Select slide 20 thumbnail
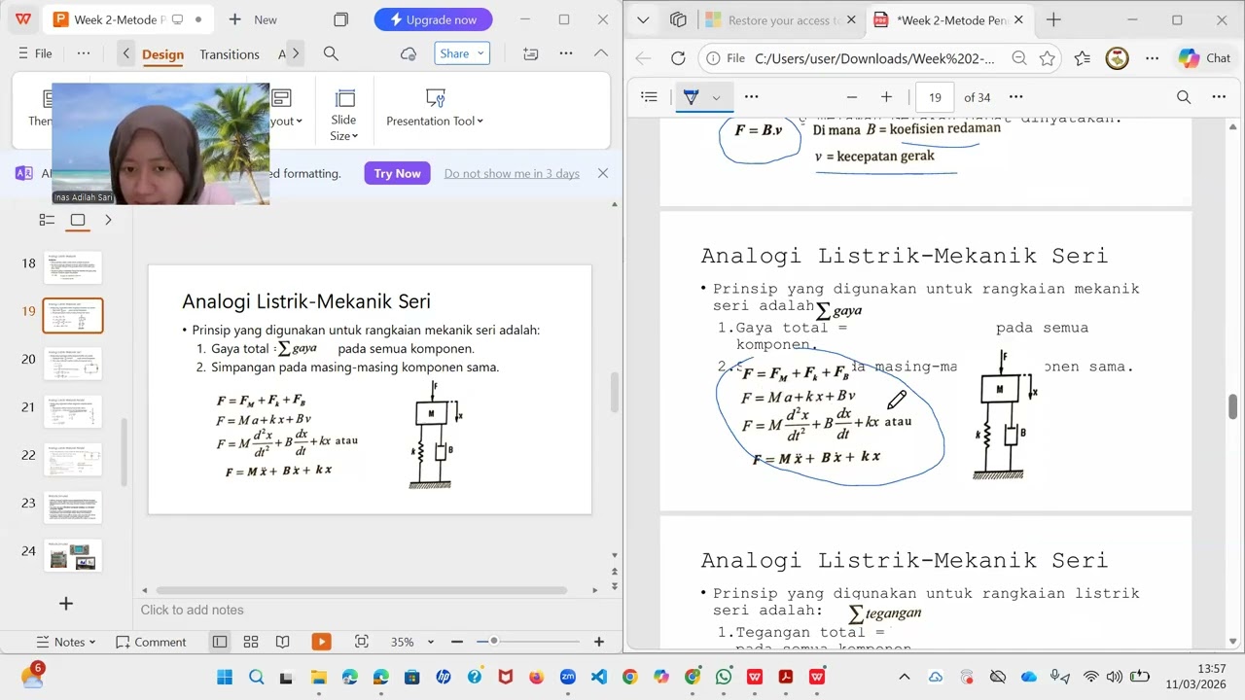 (x=73, y=364)
